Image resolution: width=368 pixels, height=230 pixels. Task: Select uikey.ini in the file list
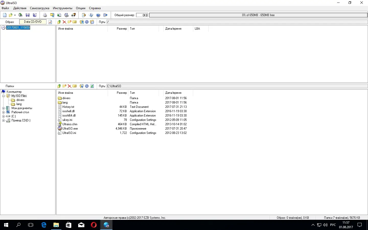67,120
